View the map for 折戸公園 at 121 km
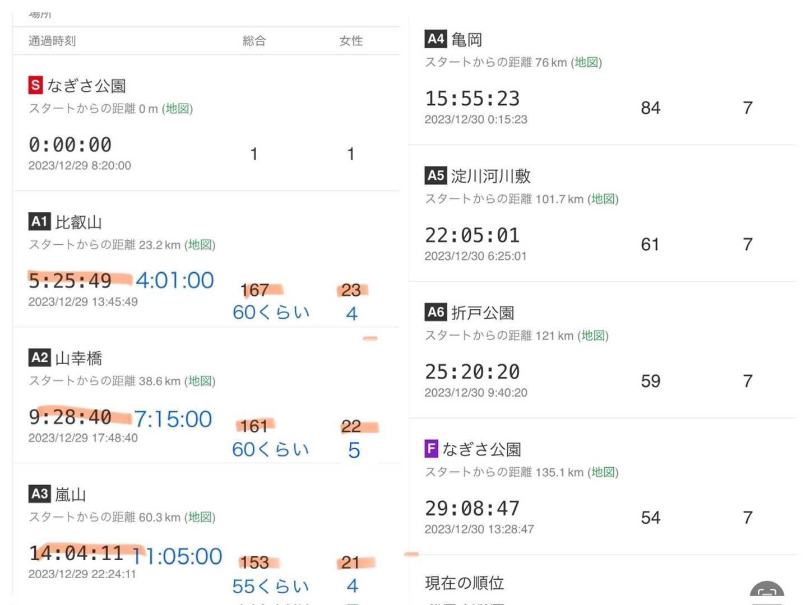The height and width of the screenshot is (605, 806). point(592,336)
